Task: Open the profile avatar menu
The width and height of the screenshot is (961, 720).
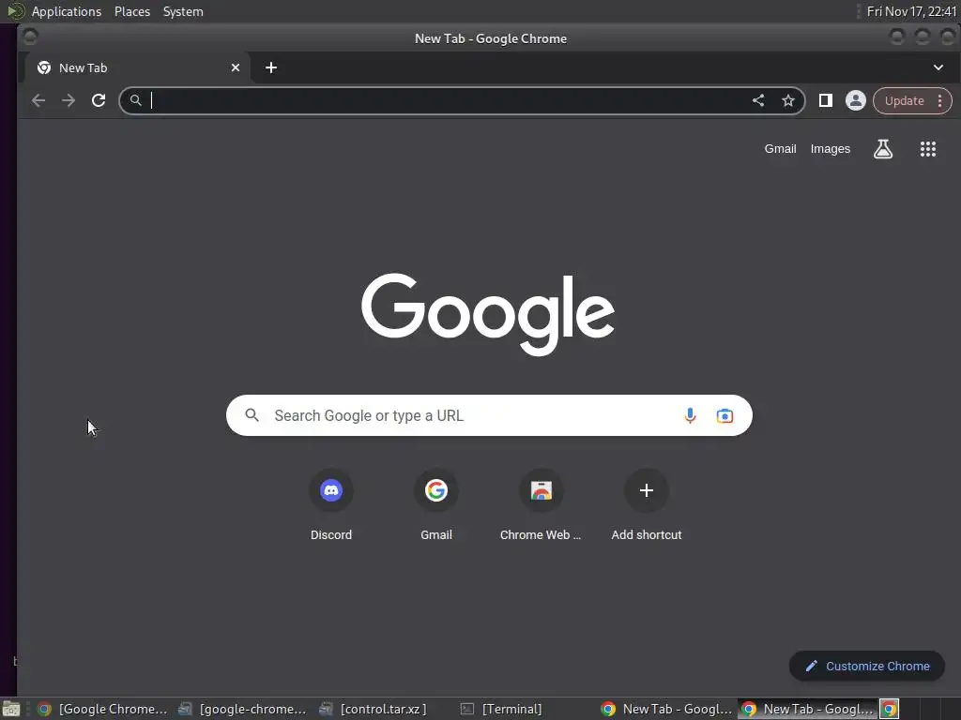Action: [856, 100]
